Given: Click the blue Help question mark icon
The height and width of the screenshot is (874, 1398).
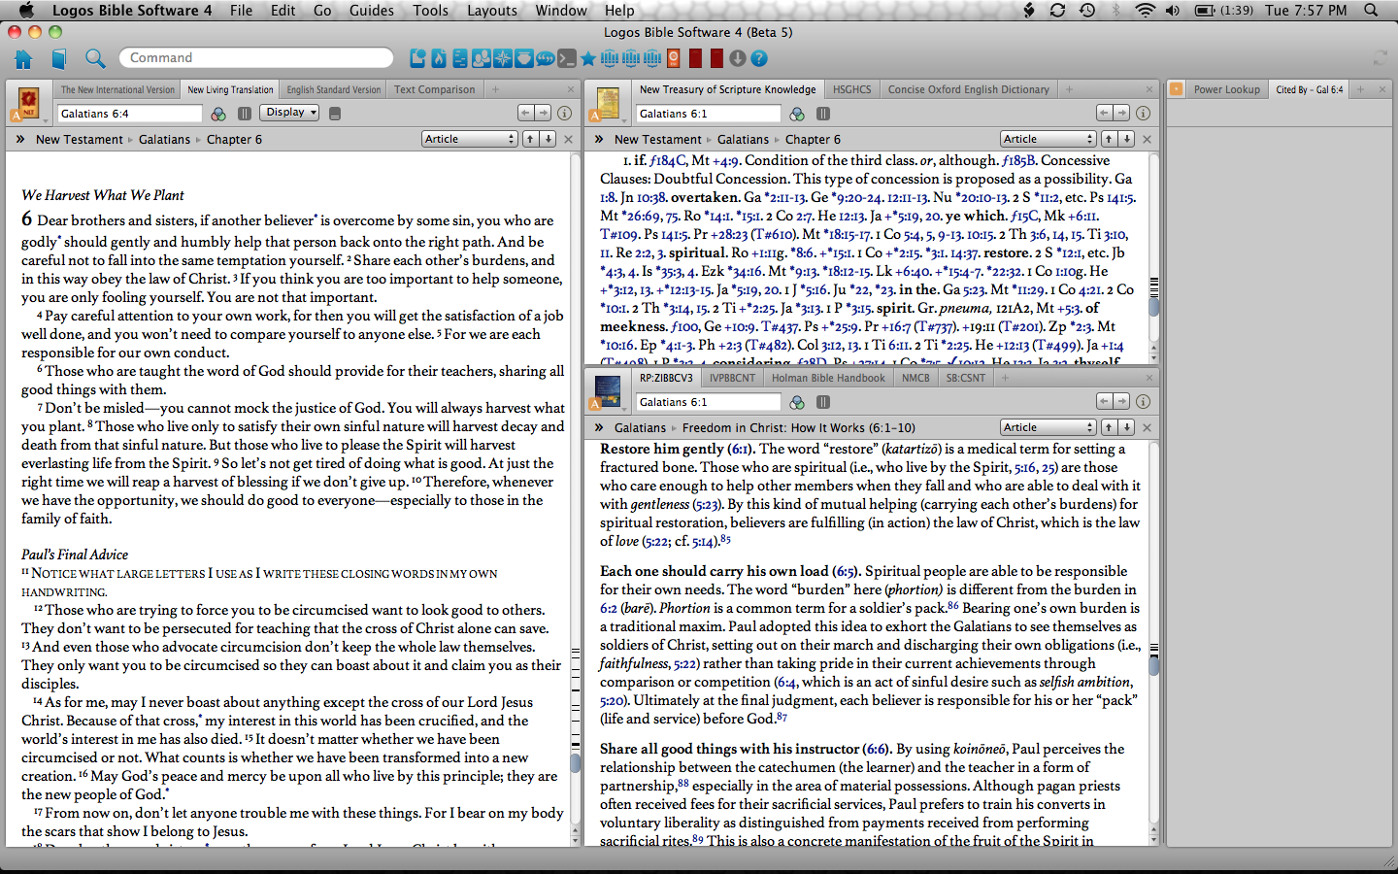Looking at the screenshot, I should (759, 58).
